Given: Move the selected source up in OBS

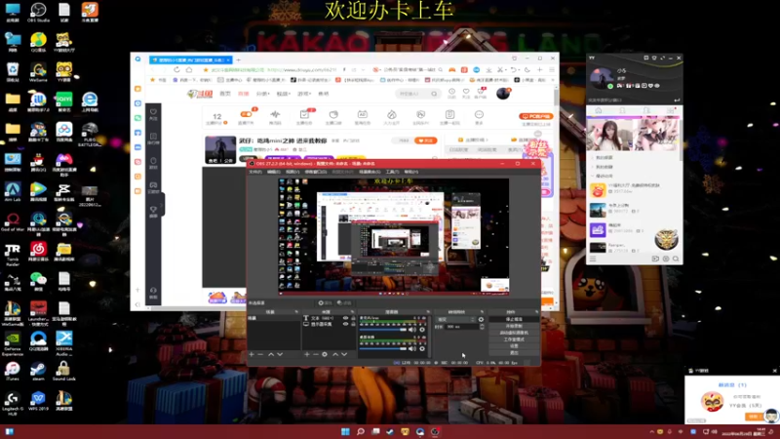Looking at the screenshot, I should point(335,354).
